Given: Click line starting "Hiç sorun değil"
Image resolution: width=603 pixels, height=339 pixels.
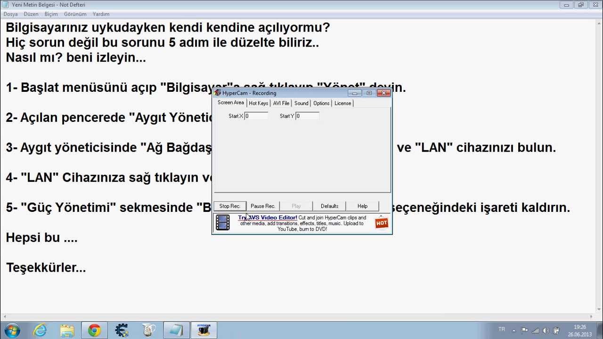Looking at the screenshot, I should [x=162, y=42].
